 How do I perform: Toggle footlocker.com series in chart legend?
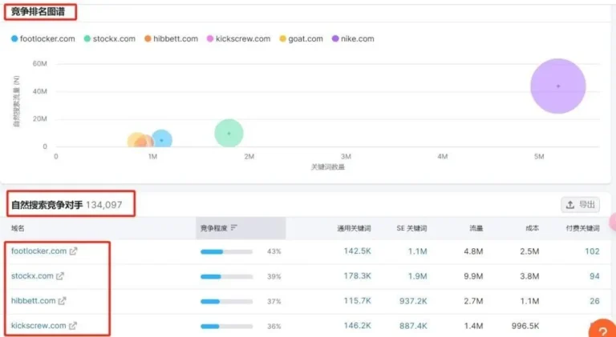click(44, 38)
